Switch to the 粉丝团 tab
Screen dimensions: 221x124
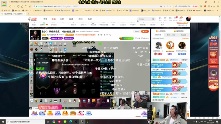[184, 35]
